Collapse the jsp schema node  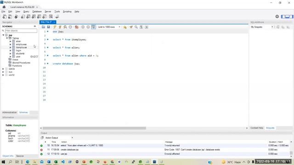tap(3, 35)
